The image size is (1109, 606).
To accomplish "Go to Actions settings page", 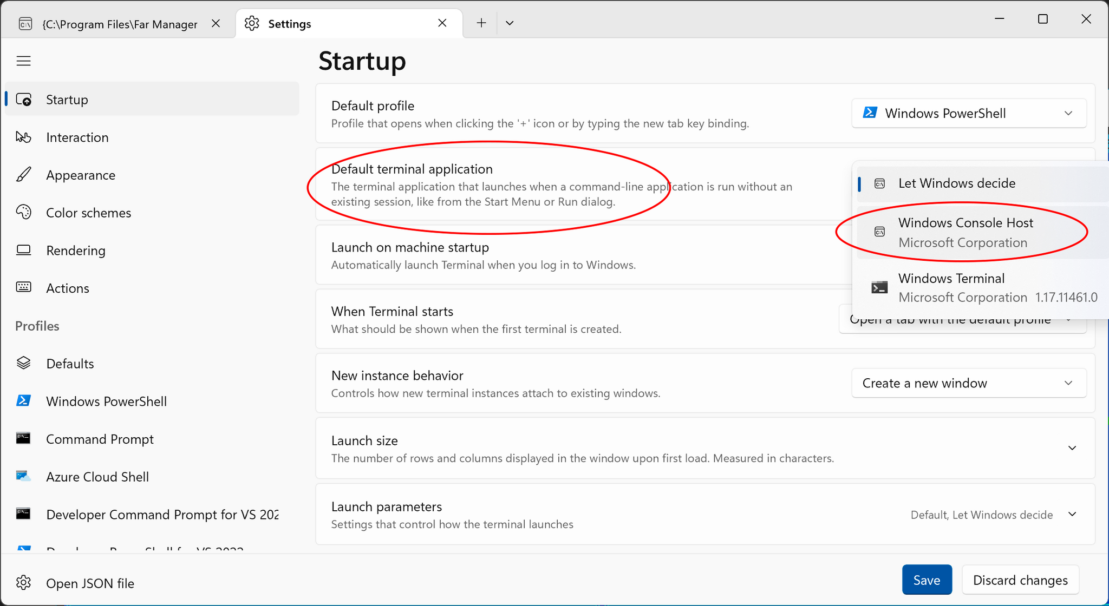I will coord(152,288).
